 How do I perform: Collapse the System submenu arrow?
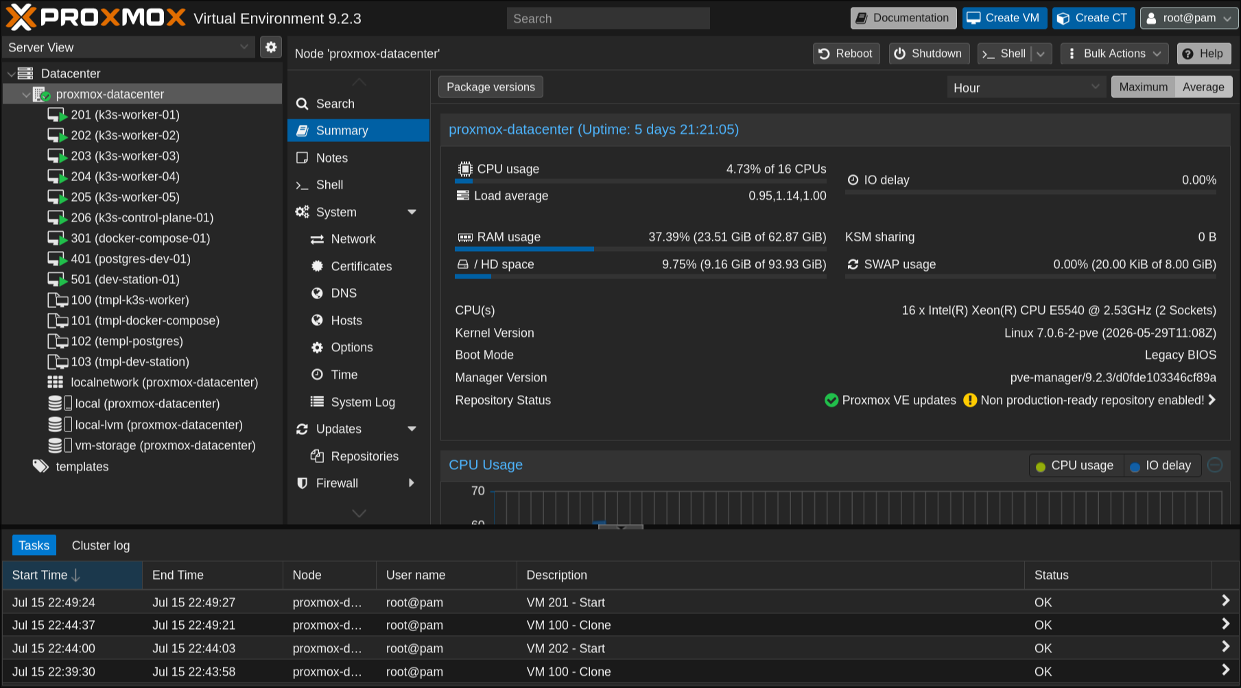tap(412, 212)
